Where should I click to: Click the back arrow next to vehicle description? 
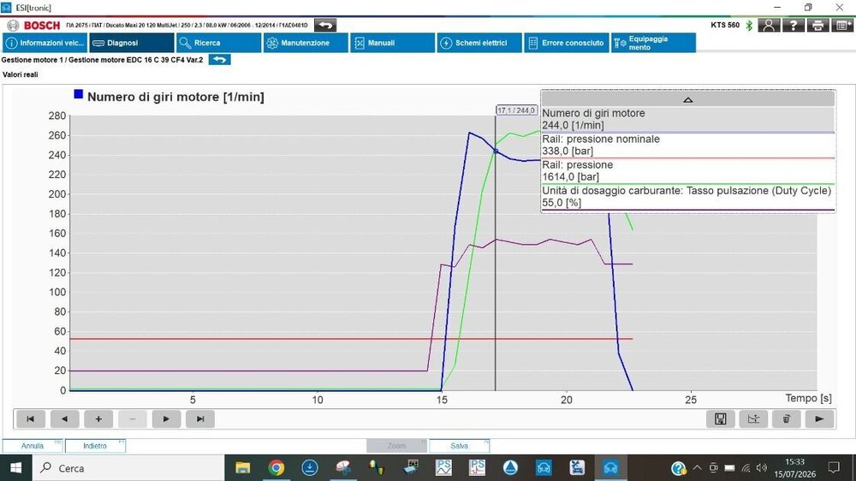pyautogui.click(x=325, y=25)
